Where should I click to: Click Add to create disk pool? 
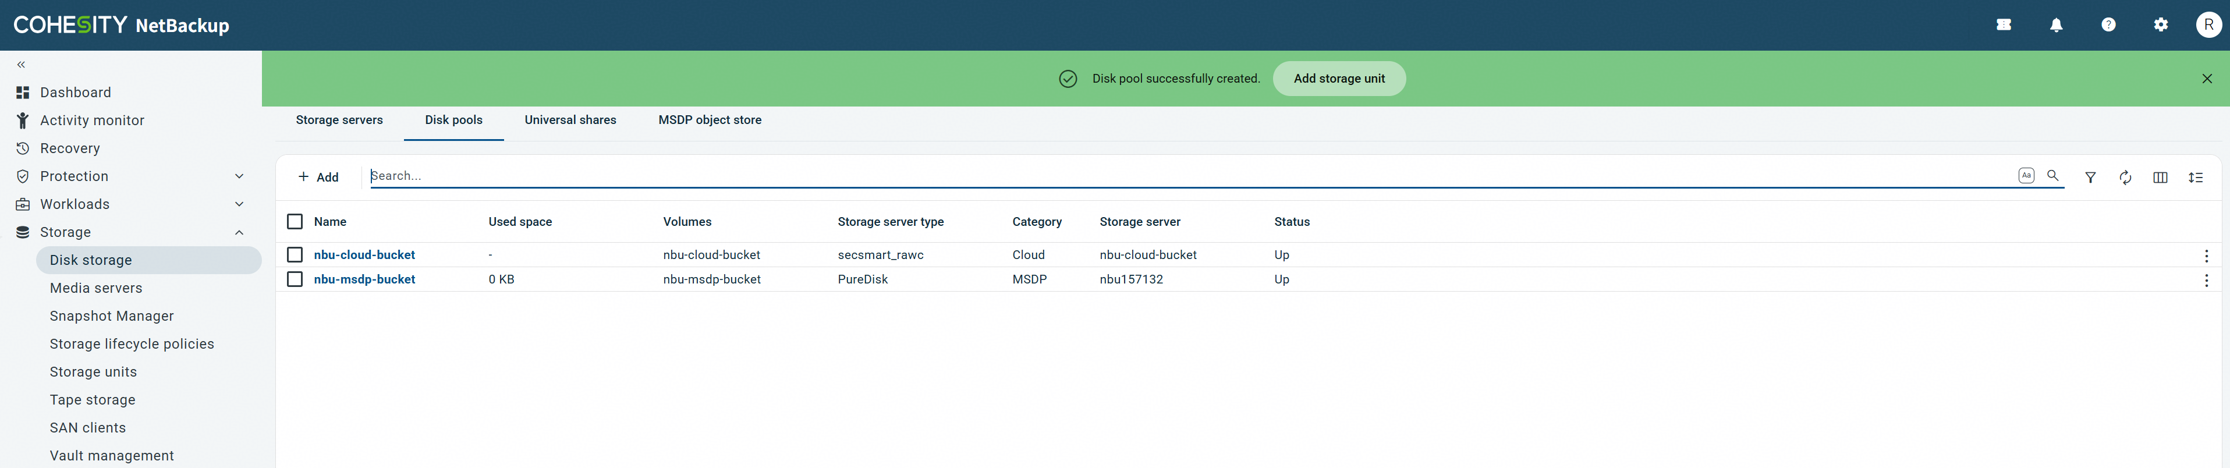[x=318, y=178]
